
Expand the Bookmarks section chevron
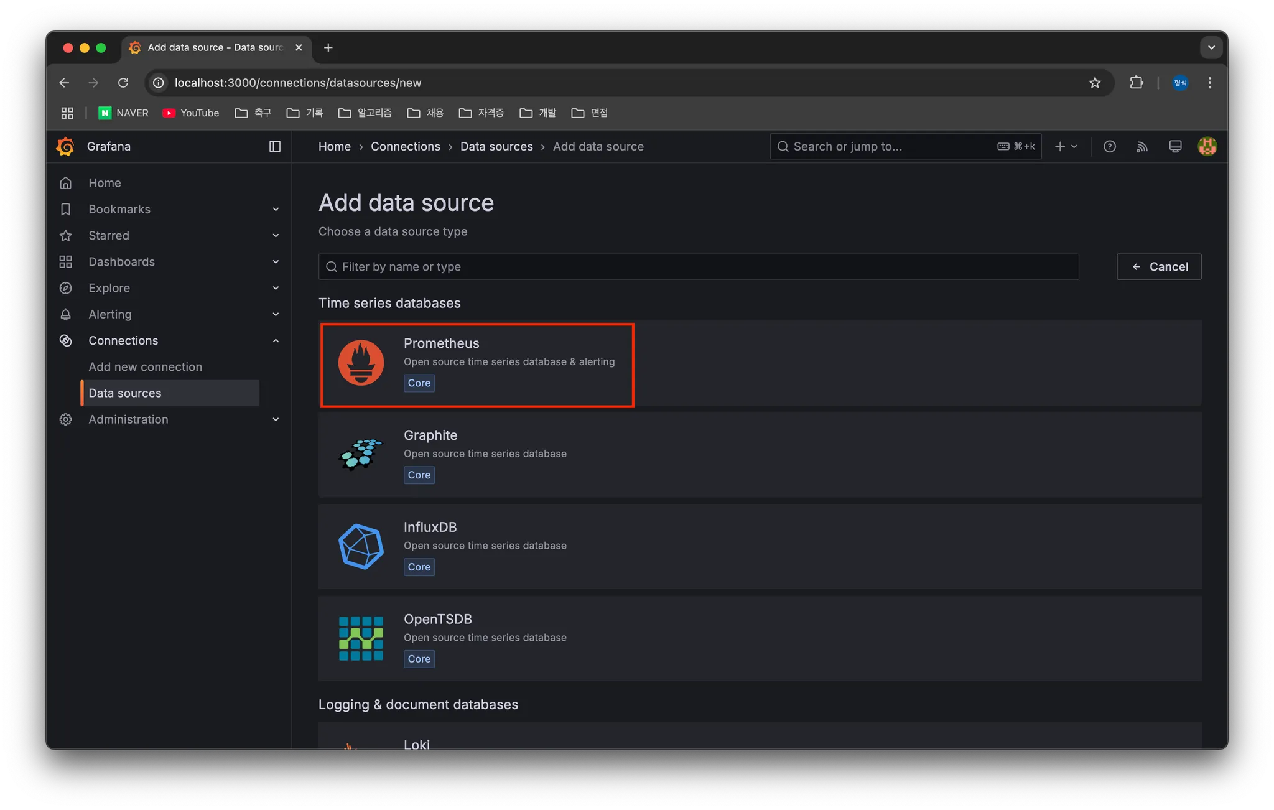[276, 210]
